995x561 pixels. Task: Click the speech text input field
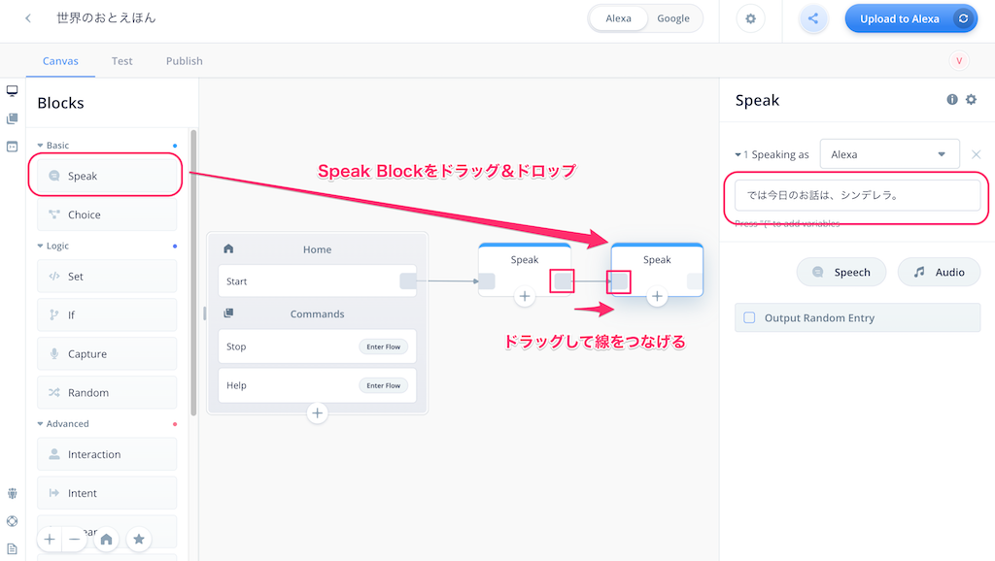(857, 195)
